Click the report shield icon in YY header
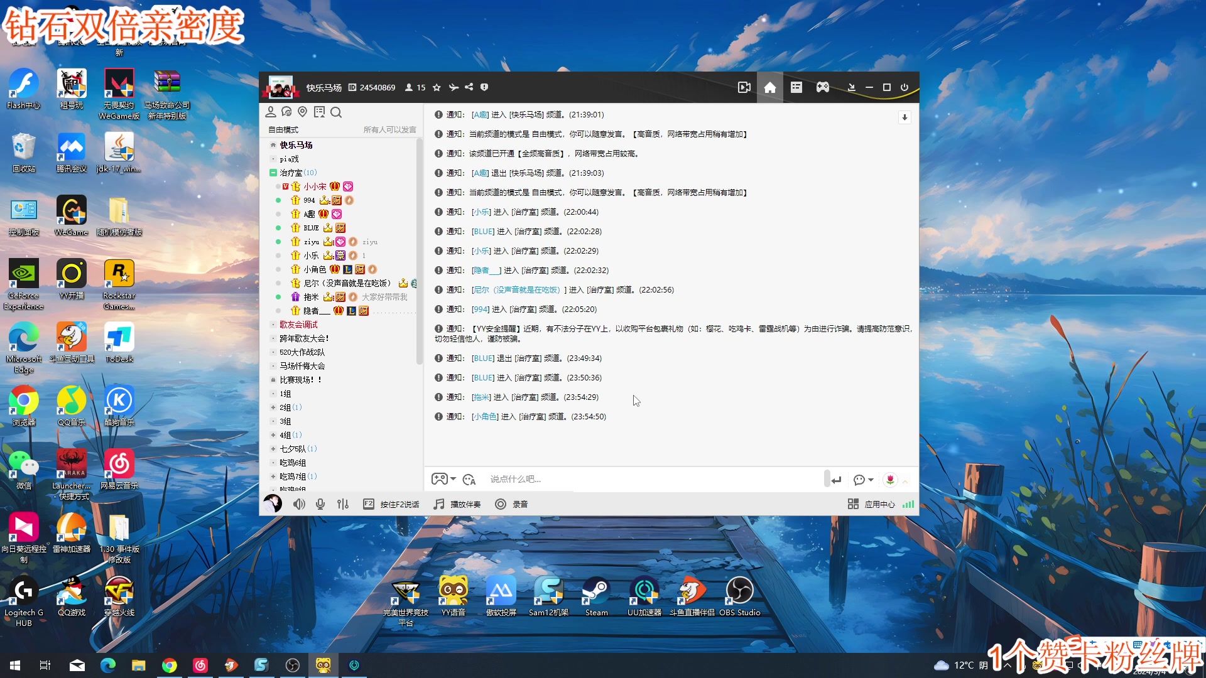 [484, 87]
